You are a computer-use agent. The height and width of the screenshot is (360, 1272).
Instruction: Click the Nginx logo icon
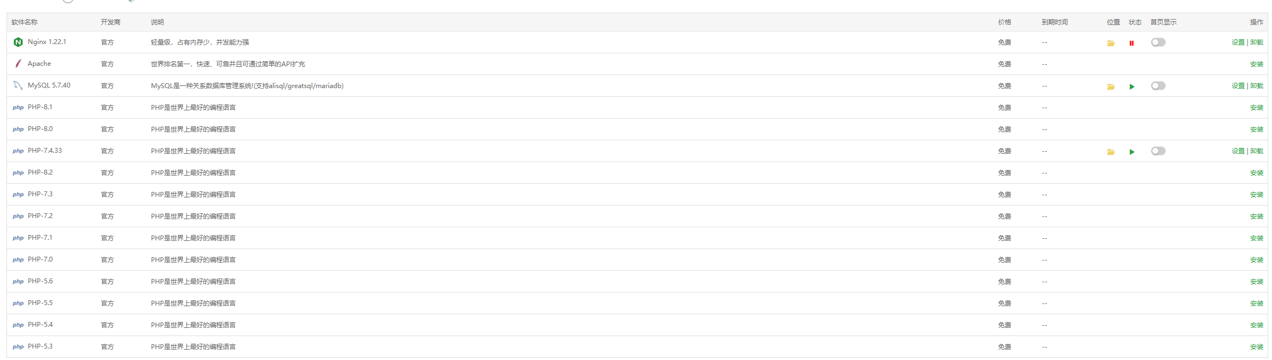(18, 42)
